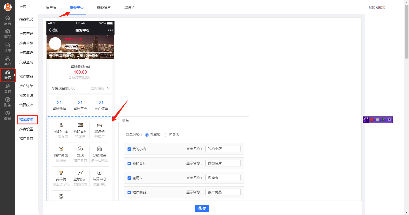Toggle the 推广商品 menu checkbox

tap(129, 193)
